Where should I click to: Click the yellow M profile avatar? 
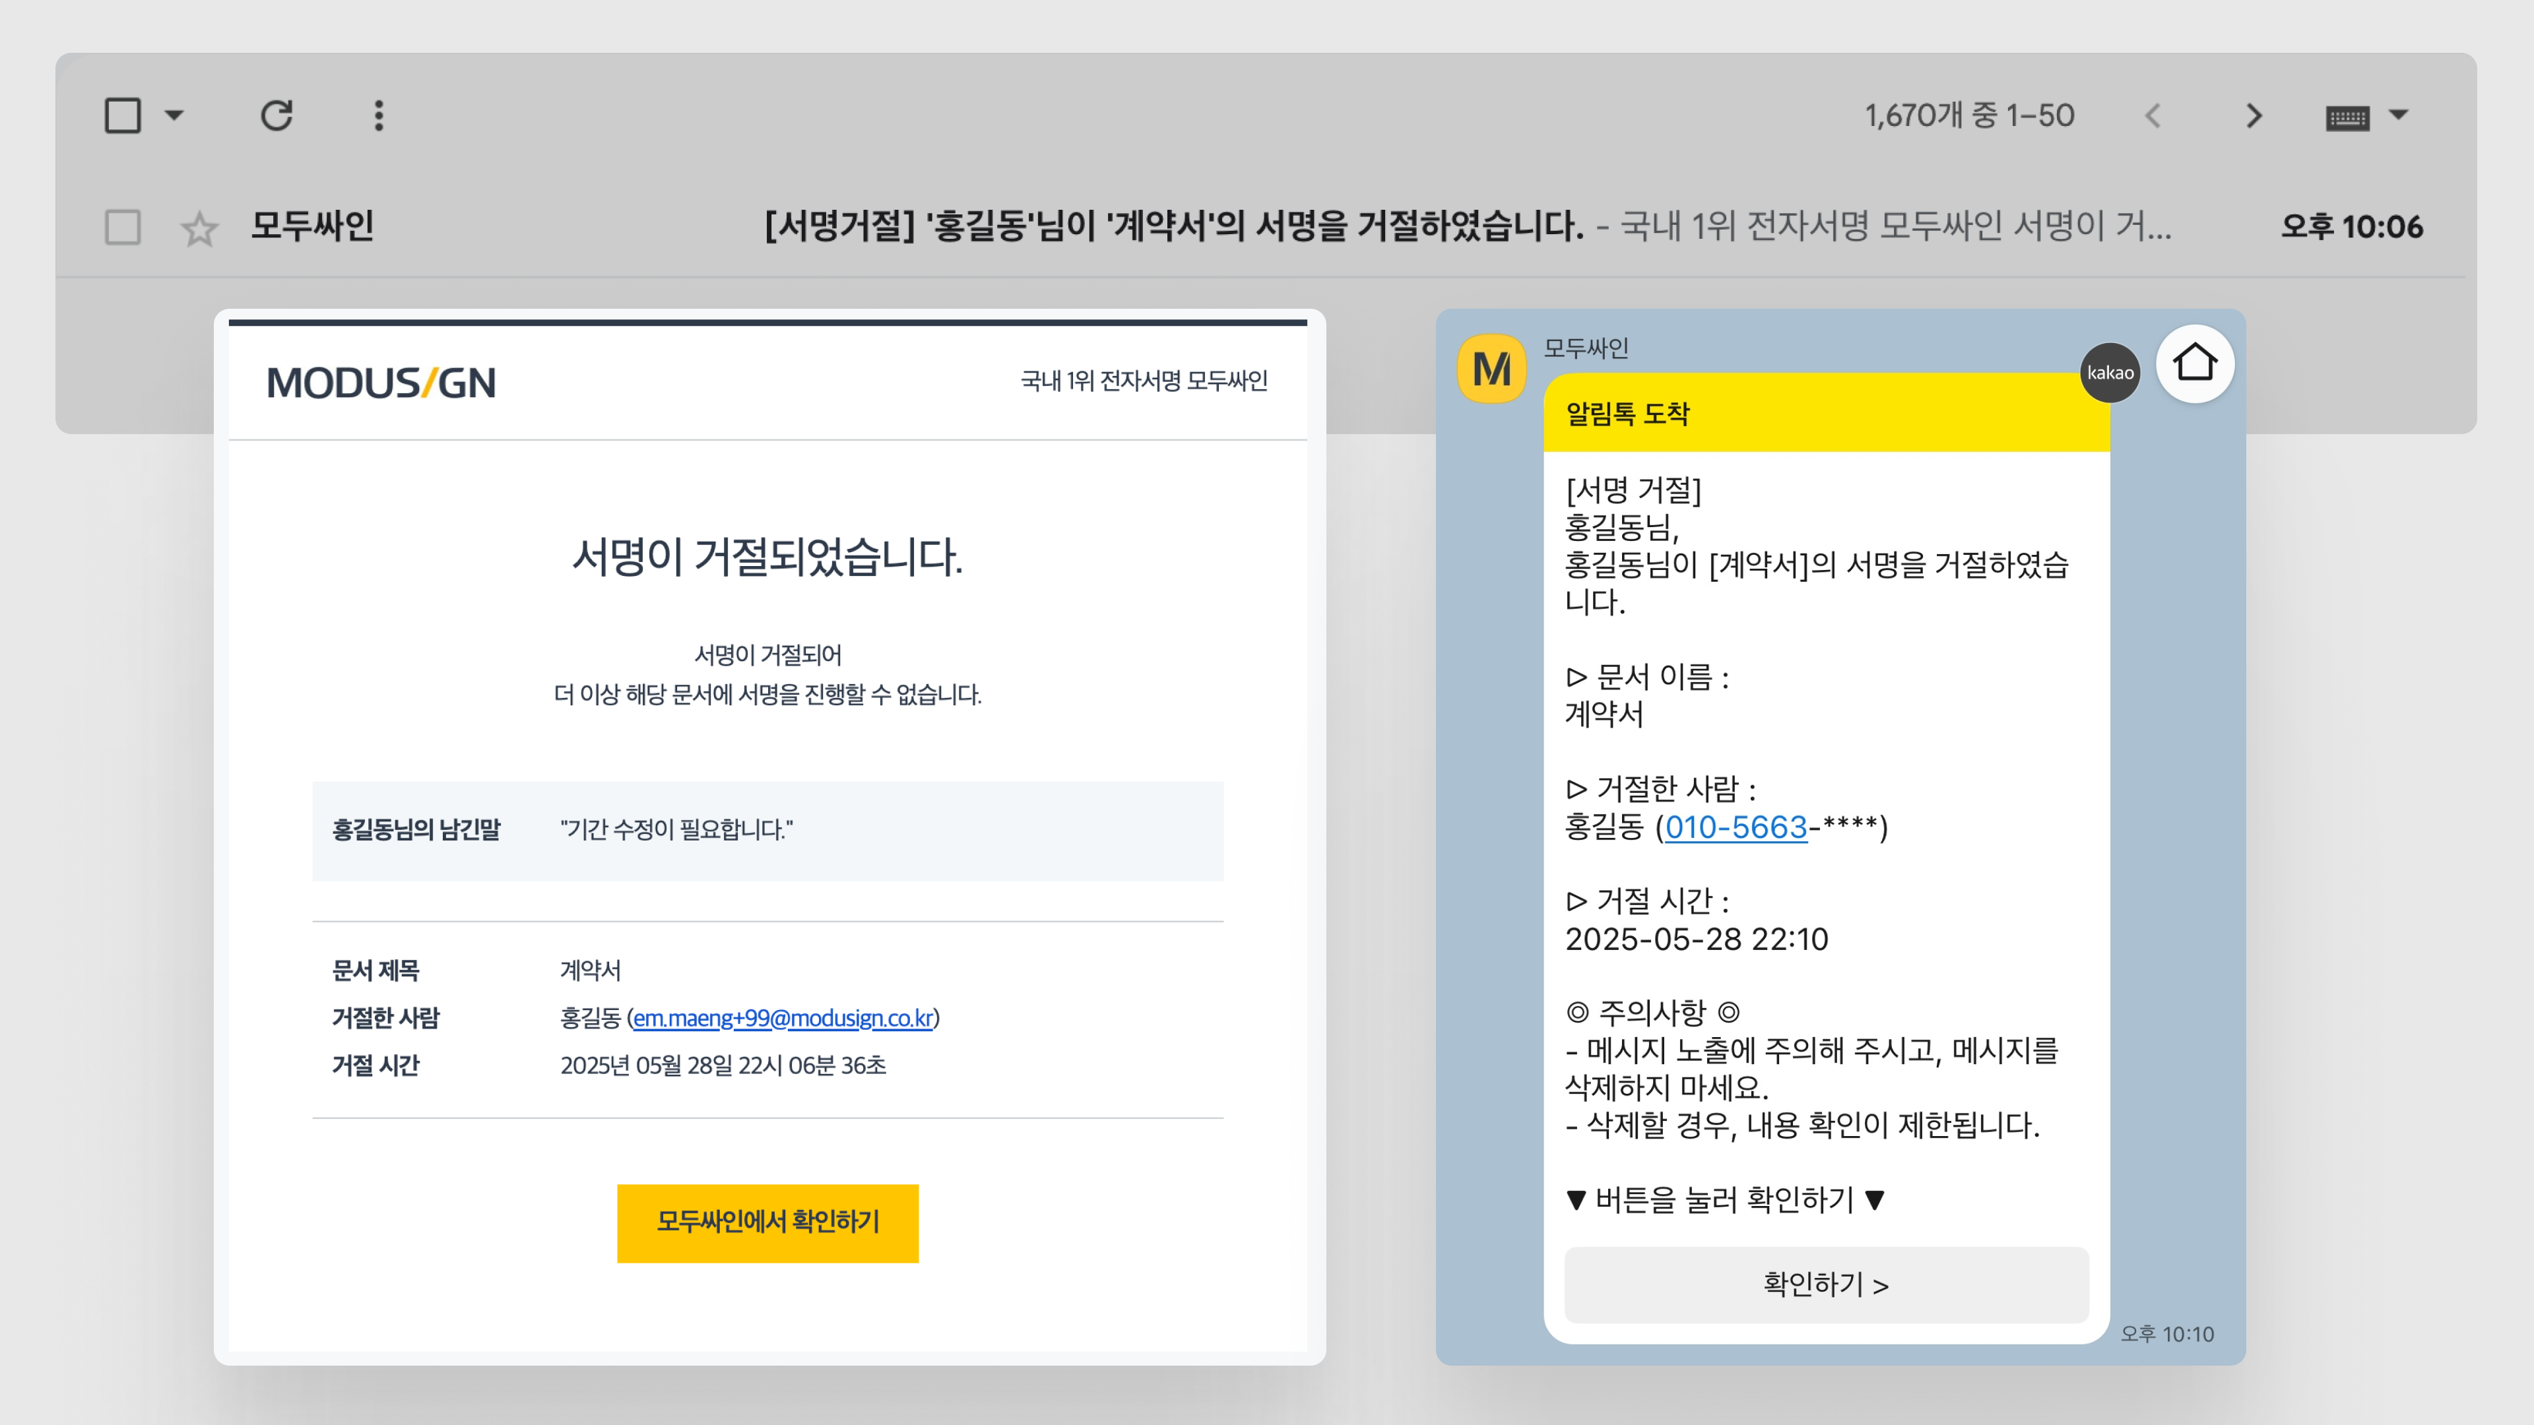[x=1491, y=369]
